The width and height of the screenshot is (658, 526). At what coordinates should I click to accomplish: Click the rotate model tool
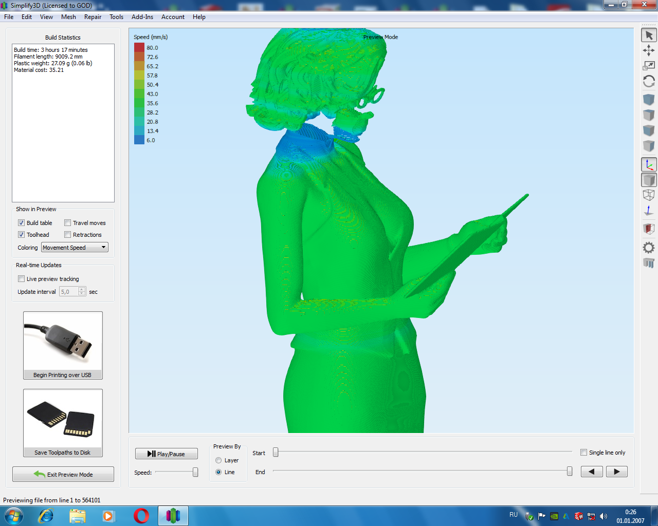click(649, 81)
